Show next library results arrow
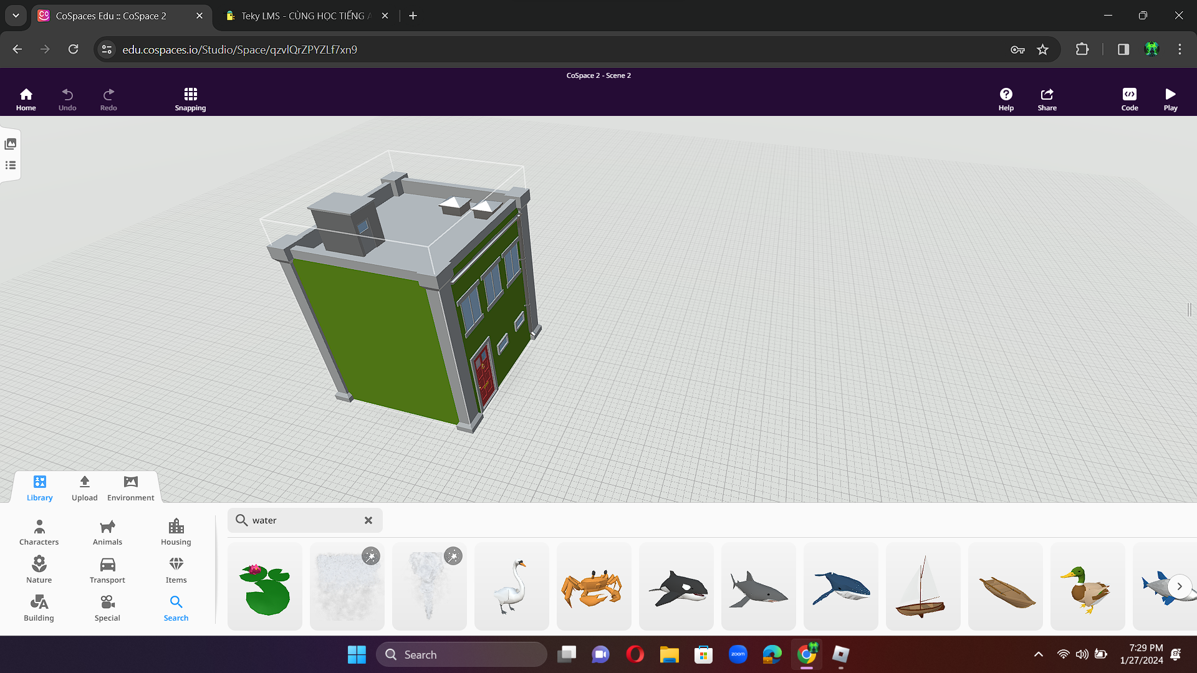Image resolution: width=1197 pixels, height=673 pixels. 1180,586
